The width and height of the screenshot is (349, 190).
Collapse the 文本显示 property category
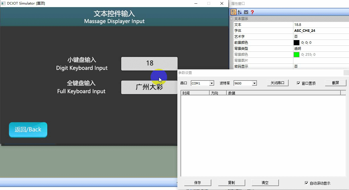click(232, 19)
